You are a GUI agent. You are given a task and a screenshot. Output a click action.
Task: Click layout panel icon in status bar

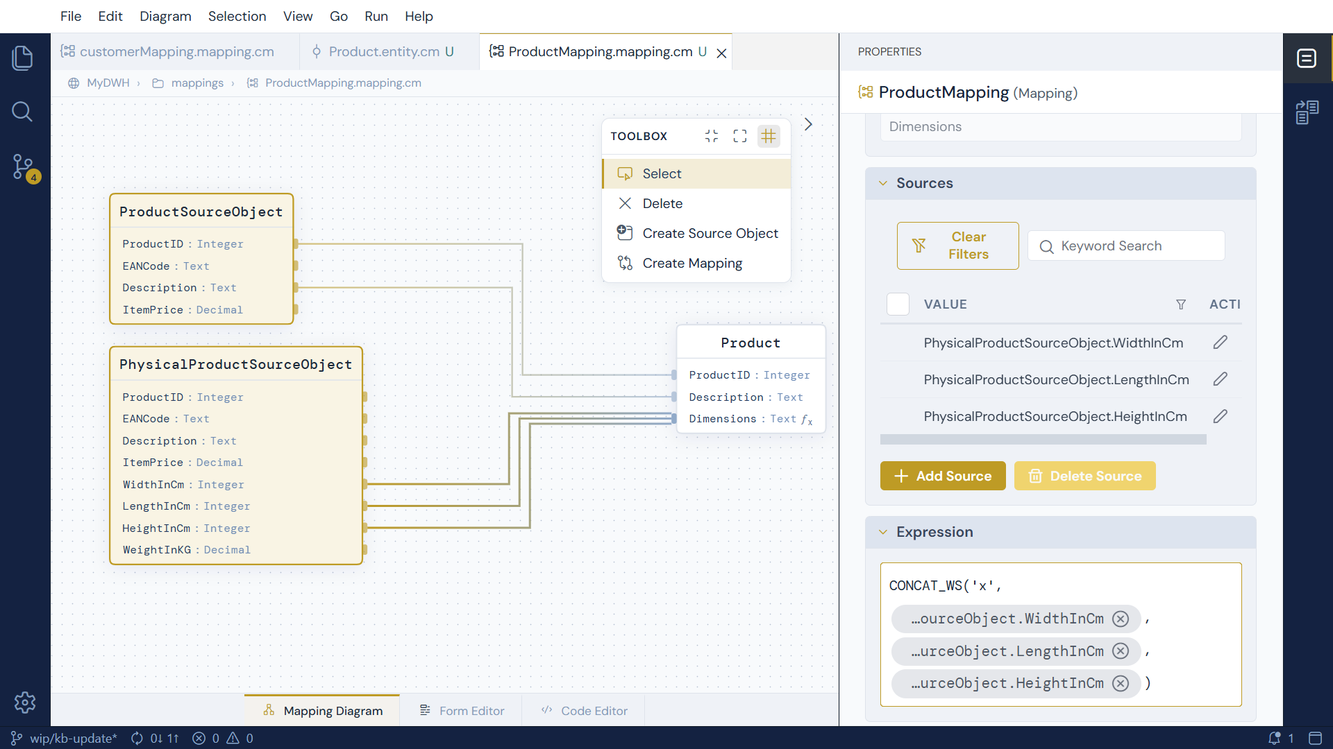(x=1315, y=738)
